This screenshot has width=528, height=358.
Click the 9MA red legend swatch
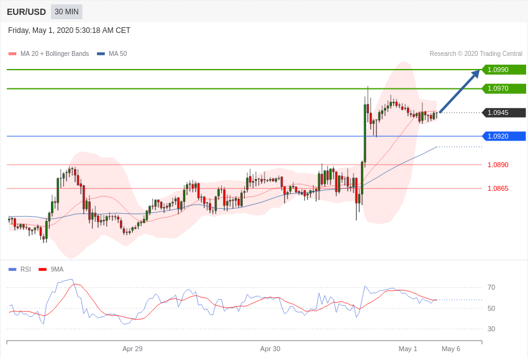pos(43,269)
